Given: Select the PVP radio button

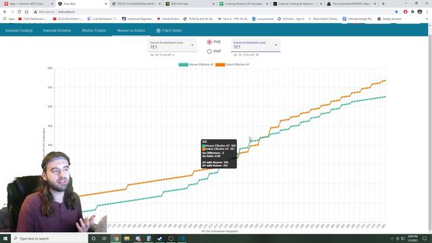Looking at the screenshot, I should click(x=209, y=51).
